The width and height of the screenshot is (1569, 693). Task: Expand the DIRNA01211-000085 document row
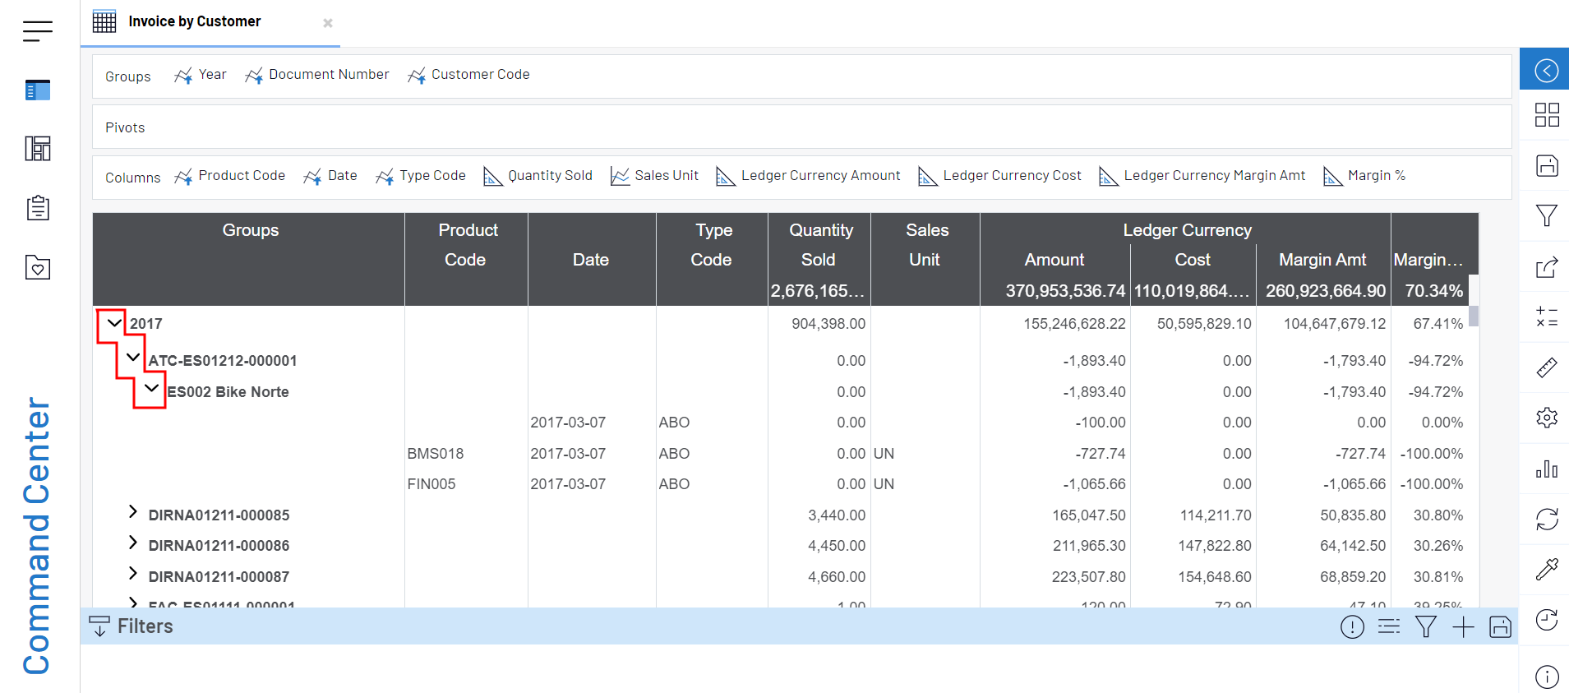tap(132, 512)
